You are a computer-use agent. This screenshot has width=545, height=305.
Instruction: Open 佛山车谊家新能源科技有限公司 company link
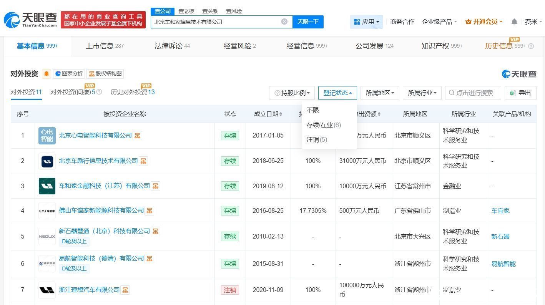[101, 211]
